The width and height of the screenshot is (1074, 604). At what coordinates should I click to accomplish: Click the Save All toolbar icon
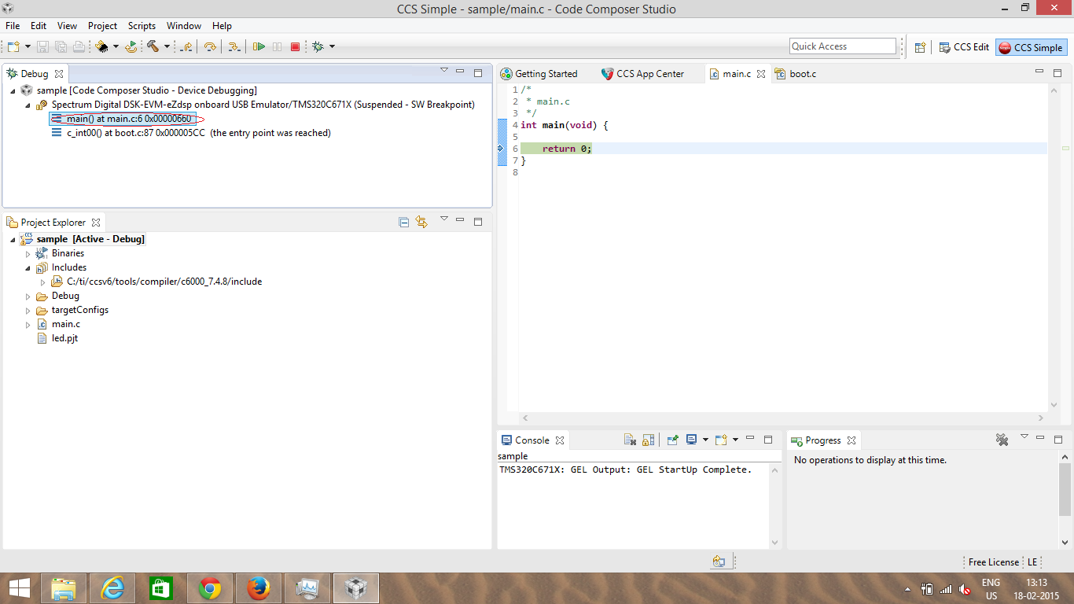tap(61, 47)
